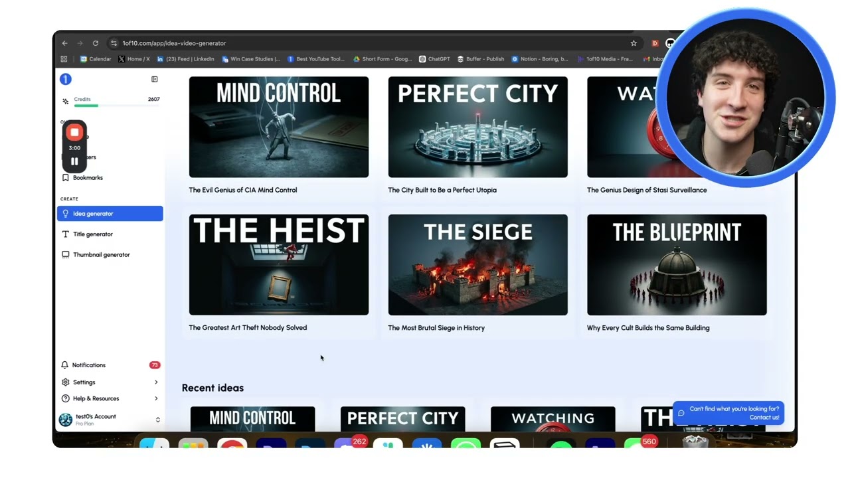Click the red extension icon in the toolbar
The width and height of the screenshot is (850, 478).
(x=655, y=43)
